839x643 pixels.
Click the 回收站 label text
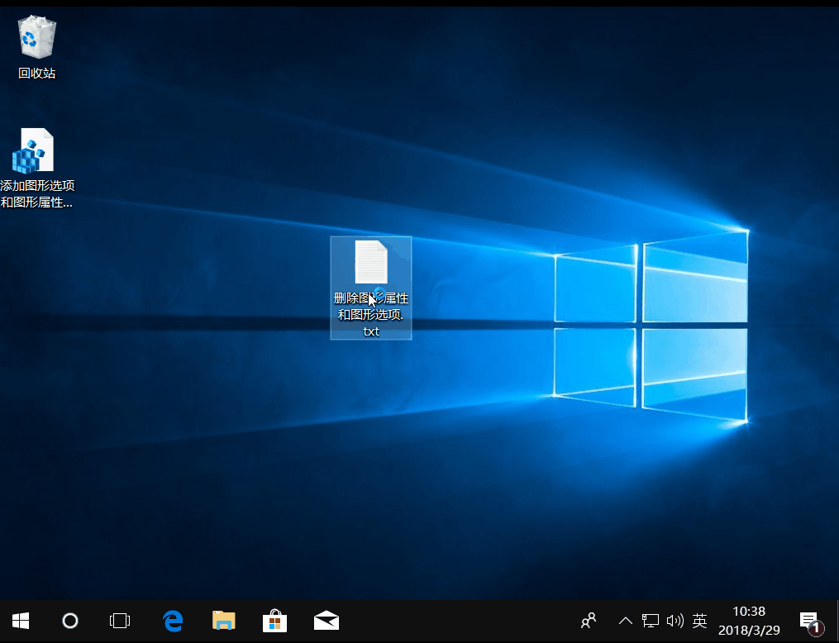[37, 74]
